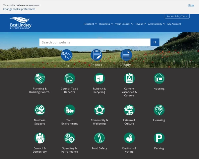Viewport: 199px width, 159px height.
Task: Open the Leisure & Culture masks icon
Action: pyautogui.click(x=129, y=110)
